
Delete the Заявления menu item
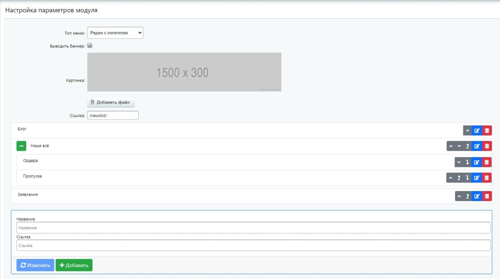coord(487,196)
